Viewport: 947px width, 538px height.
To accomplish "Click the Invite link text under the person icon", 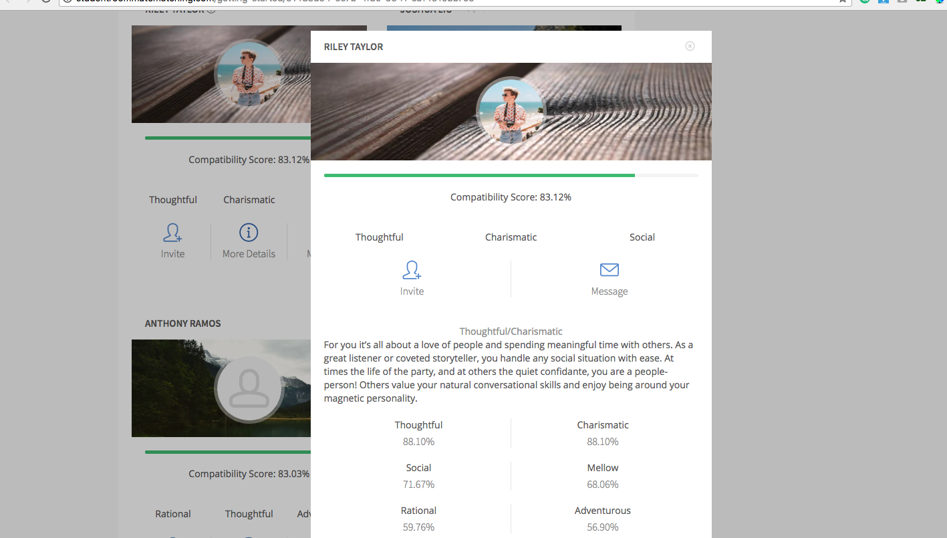I will point(412,291).
